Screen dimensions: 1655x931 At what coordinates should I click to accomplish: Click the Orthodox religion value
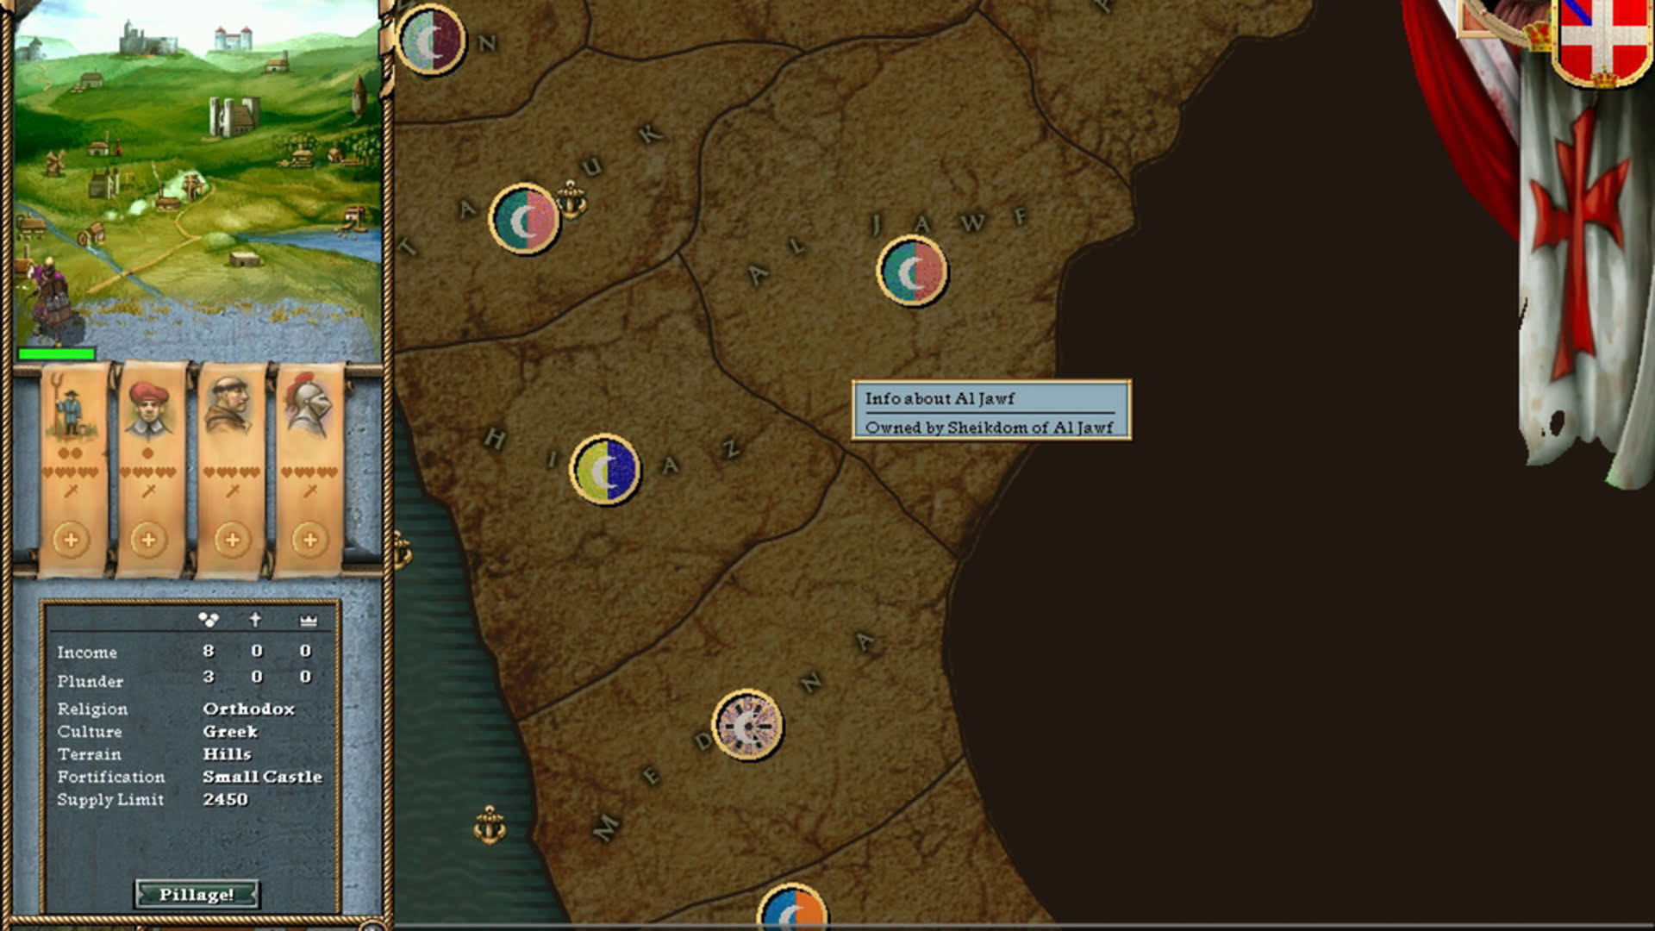point(249,709)
